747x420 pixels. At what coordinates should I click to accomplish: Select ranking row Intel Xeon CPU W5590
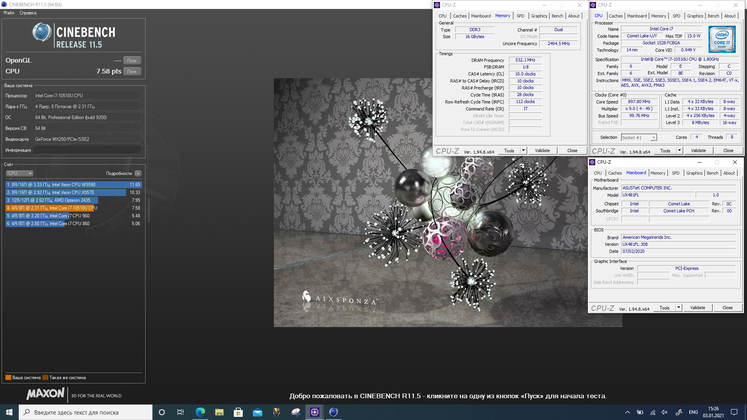tap(74, 185)
